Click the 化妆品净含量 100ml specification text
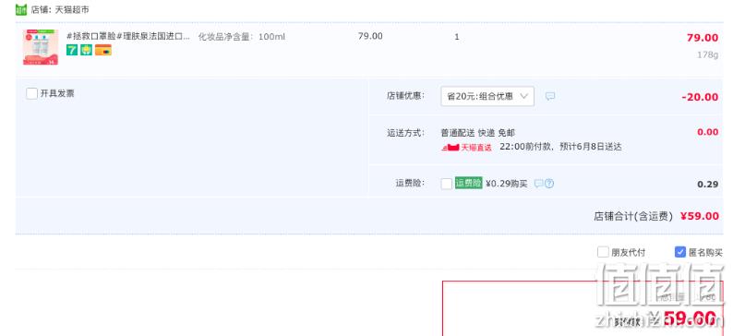This screenshot has height=336, width=733. 241,37
